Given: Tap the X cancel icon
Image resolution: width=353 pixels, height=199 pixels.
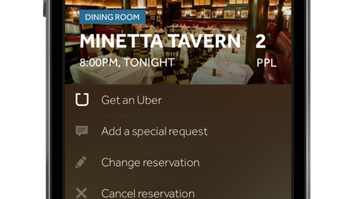Looking at the screenshot, I should coord(81,193).
